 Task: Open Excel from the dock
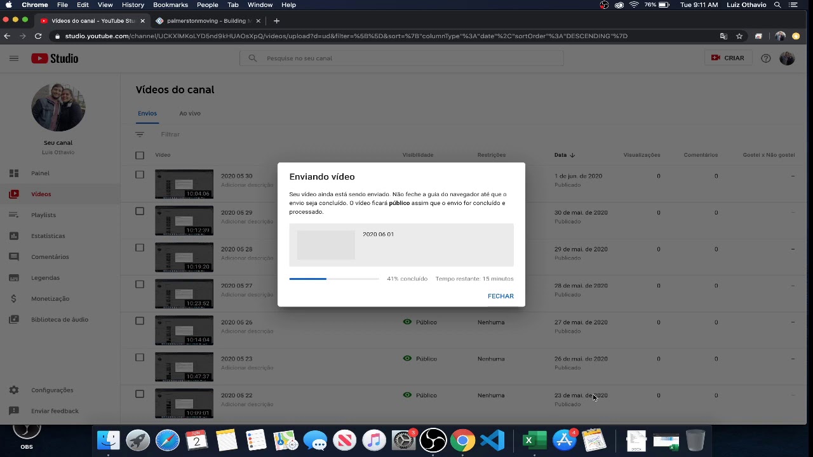pos(534,440)
